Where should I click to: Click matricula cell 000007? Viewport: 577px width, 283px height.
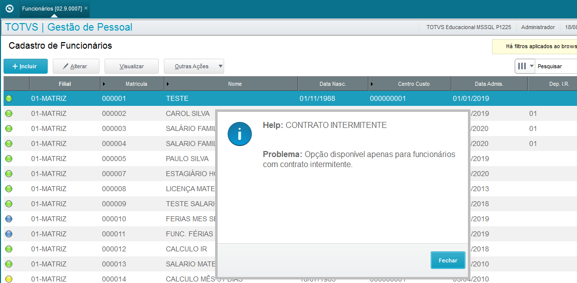[114, 174]
